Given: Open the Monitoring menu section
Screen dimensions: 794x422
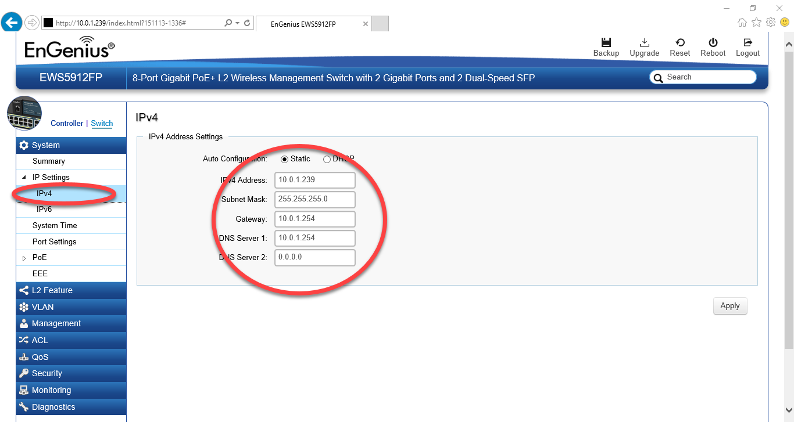Looking at the screenshot, I should click(x=71, y=390).
